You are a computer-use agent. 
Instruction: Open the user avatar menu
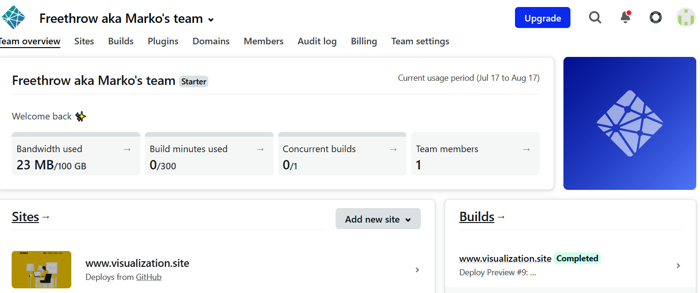coord(686,17)
